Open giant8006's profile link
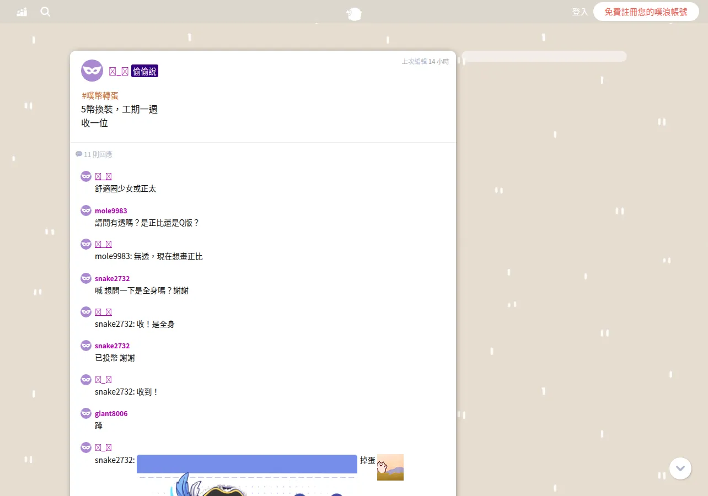Image resolution: width=708 pixels, height=496 pixels. (111, 413)
